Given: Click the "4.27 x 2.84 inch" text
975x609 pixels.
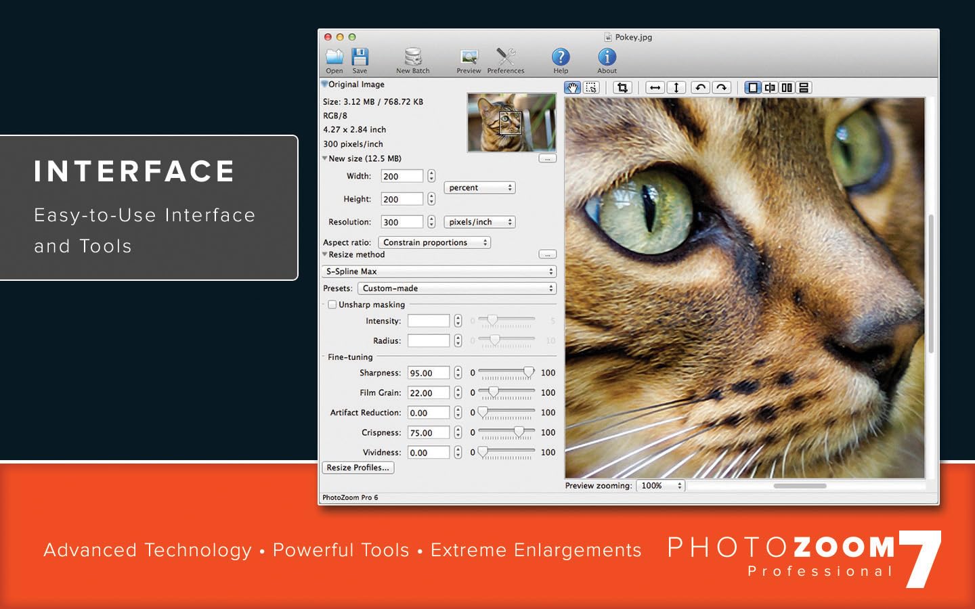Looking at the screenshot, I should click(354, 129).
